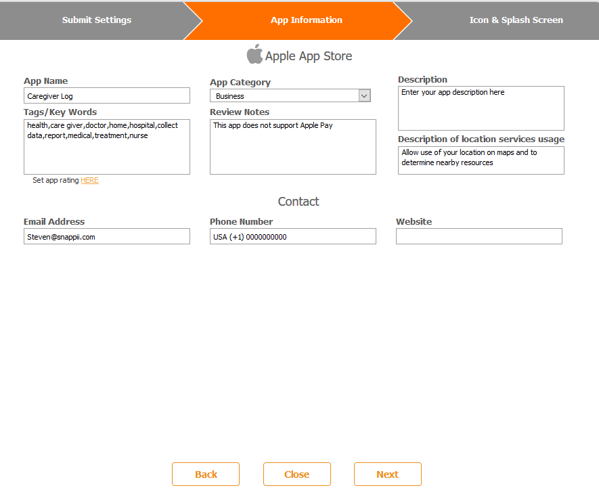Image resolution: width=599 pixels, height=488 pixels.
Task: Click inside the Review Notes text area
Action: [292, 147]
